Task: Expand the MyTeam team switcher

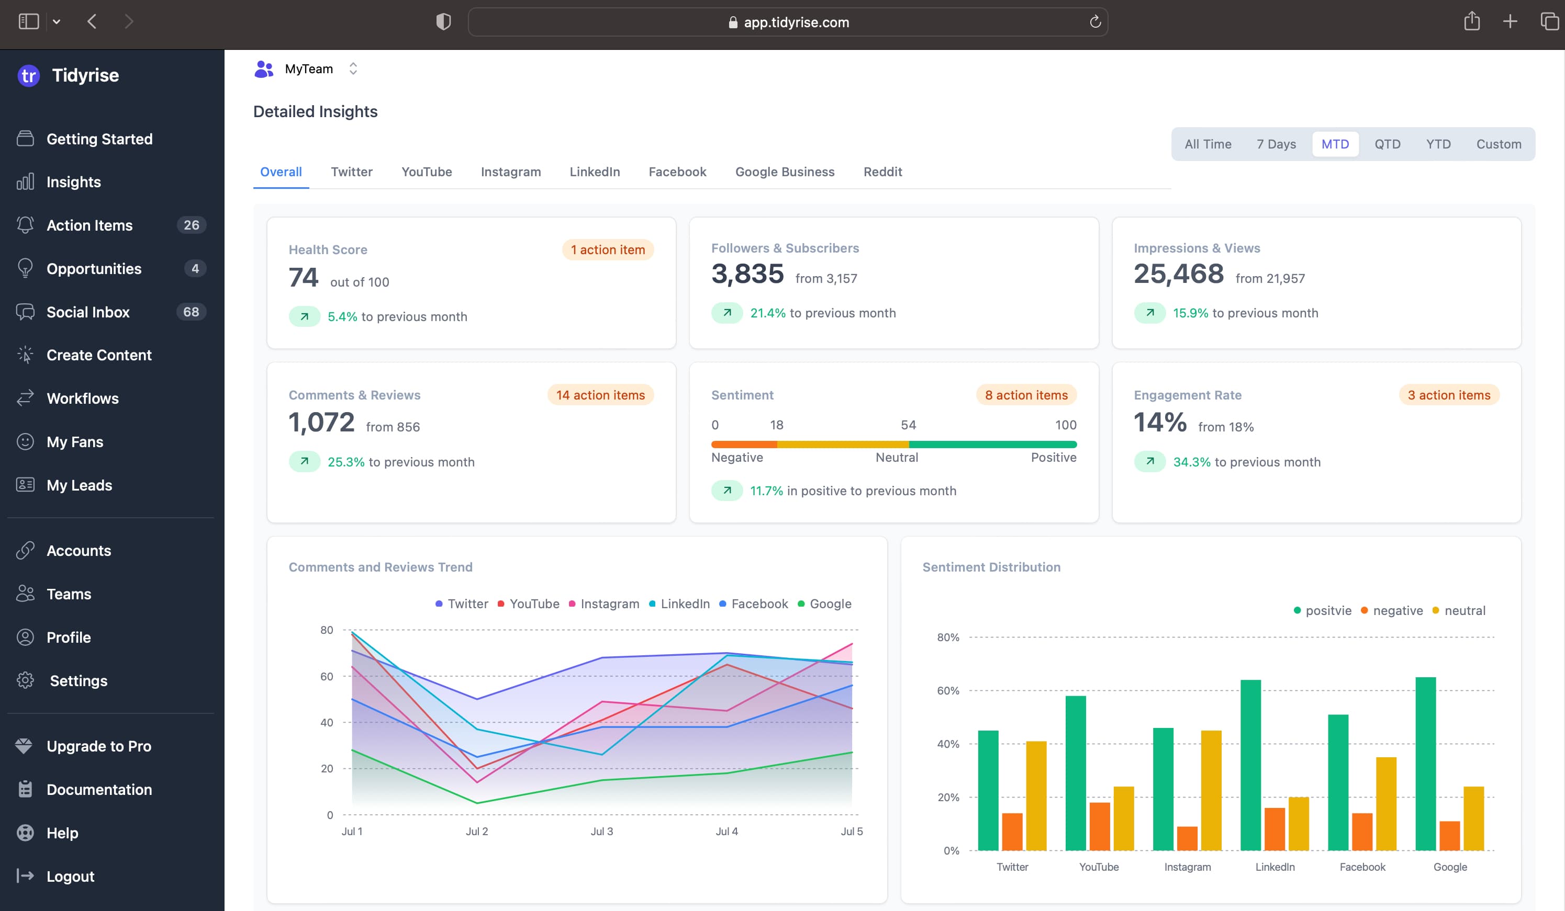Action: pos(353,69)
